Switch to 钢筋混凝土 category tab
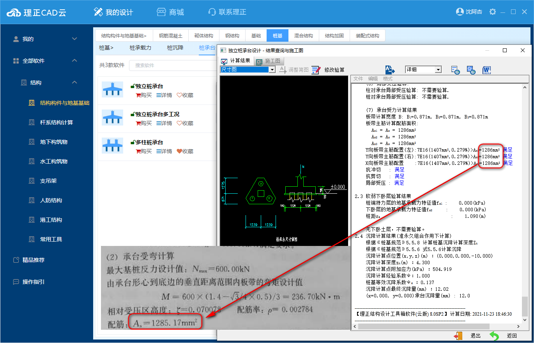Image resolution: width=534 pixels, height=343 pixels. [x=170, y=35]
